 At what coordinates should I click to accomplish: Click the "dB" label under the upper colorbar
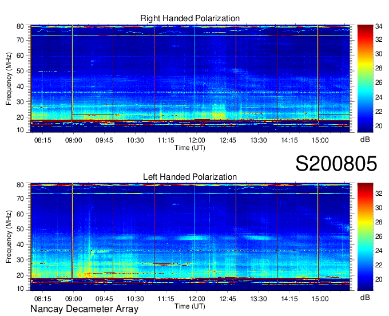pos(365,140)
